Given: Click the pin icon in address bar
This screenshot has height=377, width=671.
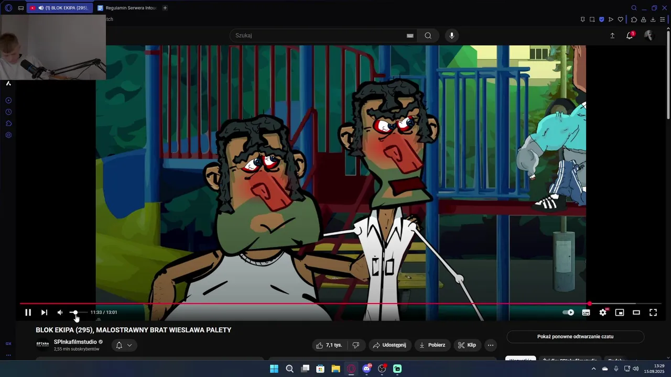Looking at the screenshot, I should pos(582,19).
